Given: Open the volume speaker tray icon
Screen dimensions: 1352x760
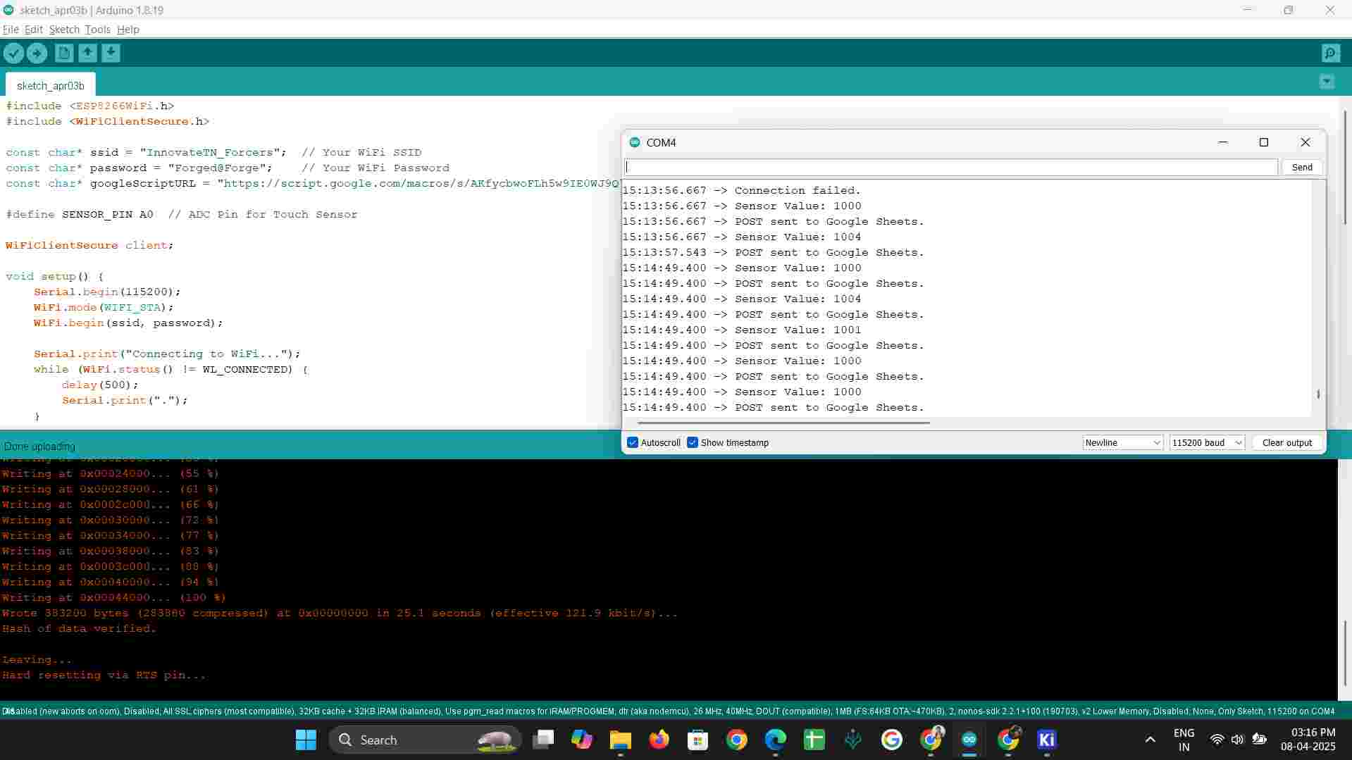Looking at the screenshot, I should 1237,740.
